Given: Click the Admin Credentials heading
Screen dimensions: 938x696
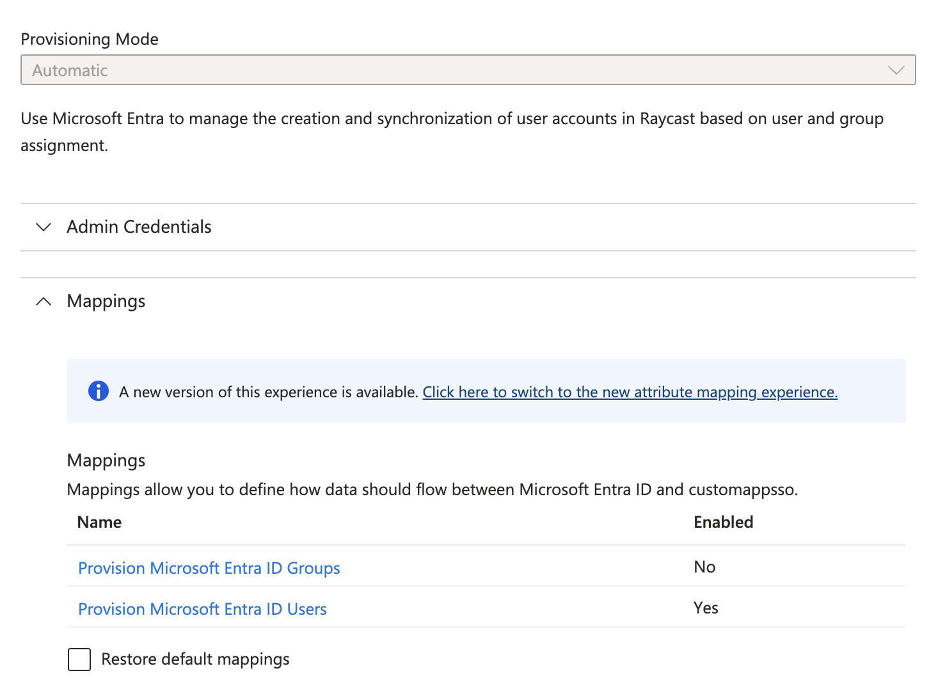Looking at the screenshot, I should [139, 227].
